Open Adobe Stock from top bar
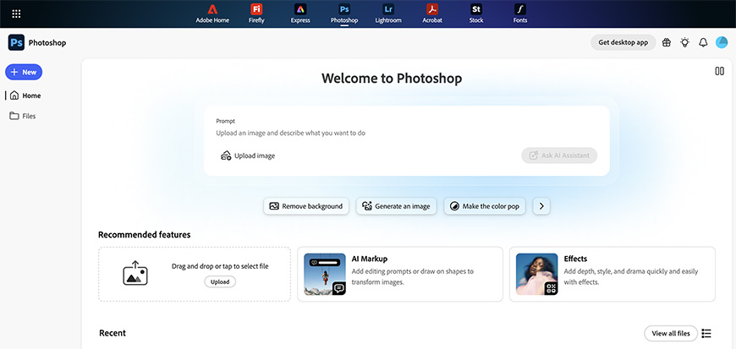This screenshot has height=349, width=736. 476,14
